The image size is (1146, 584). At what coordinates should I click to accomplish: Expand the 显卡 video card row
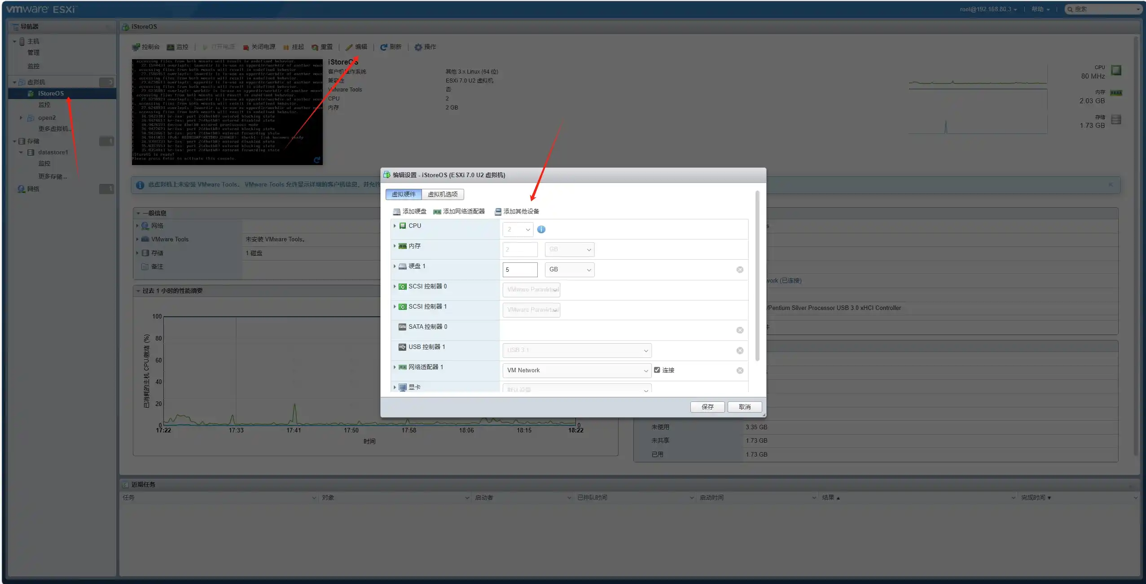(x=395, y=387)
